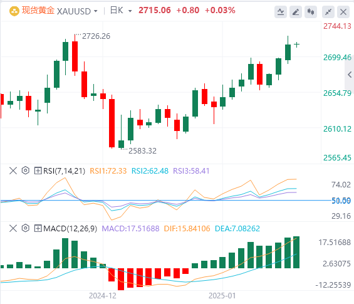Click the 2583.32 low price label

click(142, 151)
